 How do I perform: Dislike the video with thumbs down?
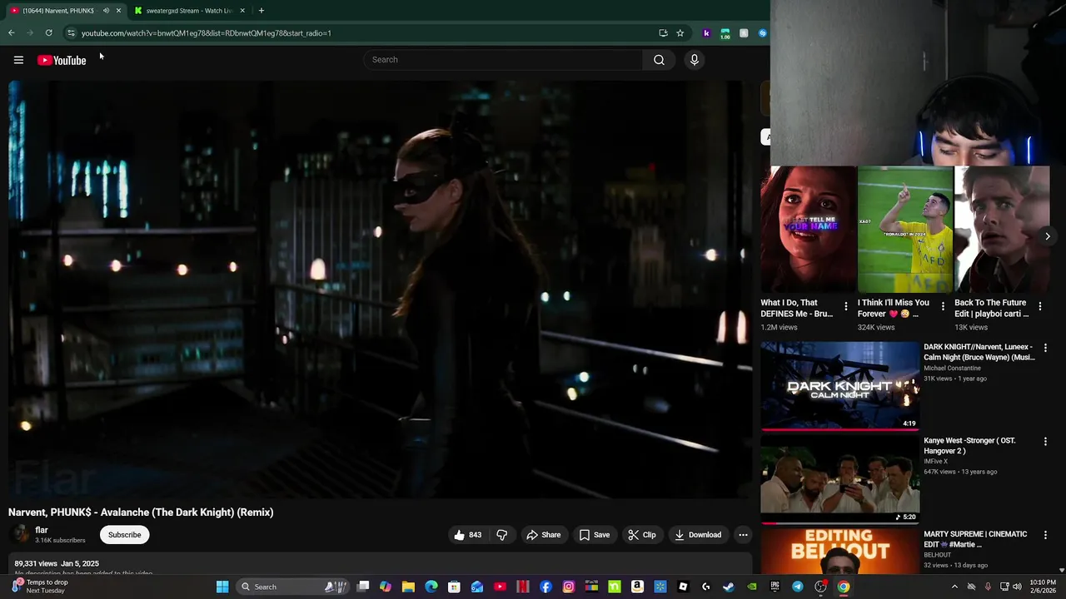click(501, 535)
